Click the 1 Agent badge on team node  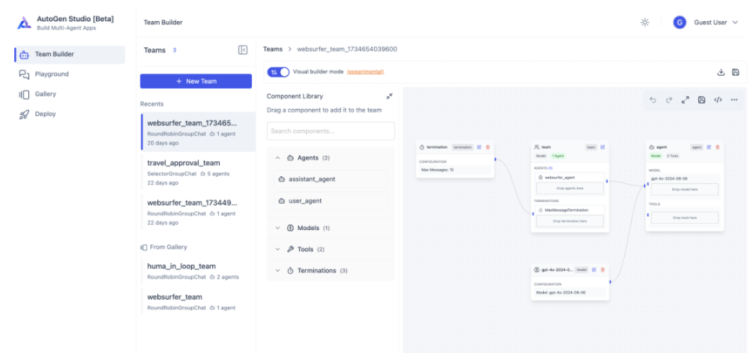click(558, 156)
